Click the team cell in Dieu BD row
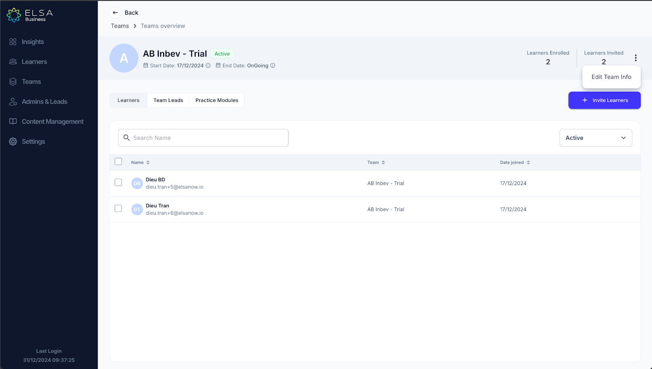 385,183
